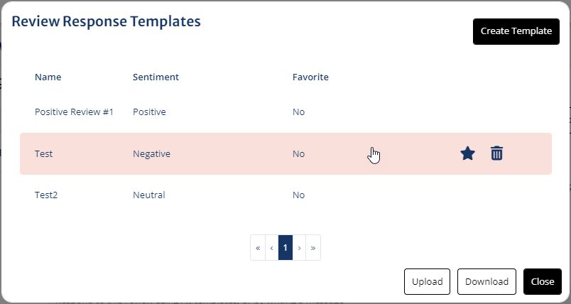The width and height of the screenshot is (571, 304).
Task: Sort templates by the Name column header
Action: pyautogui.click(x=48, y=77)
